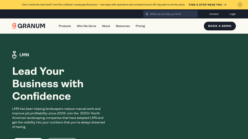Open the About menu item

(x=106, y=26)
